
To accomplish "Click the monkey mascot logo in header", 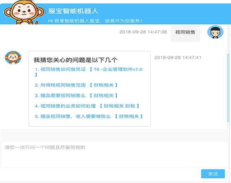I will [24, 12].
